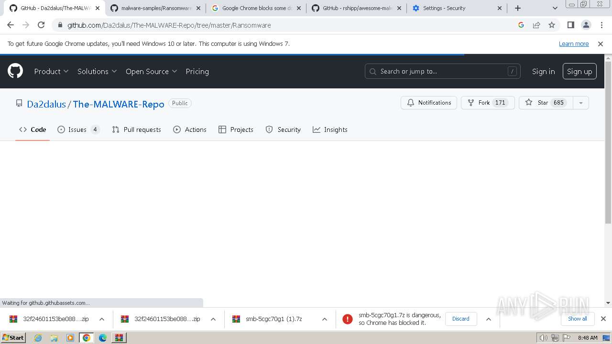The width and height of the screenshot is (612, 344).
Task: Click the volume tray icon
Action: click(544, 338)
